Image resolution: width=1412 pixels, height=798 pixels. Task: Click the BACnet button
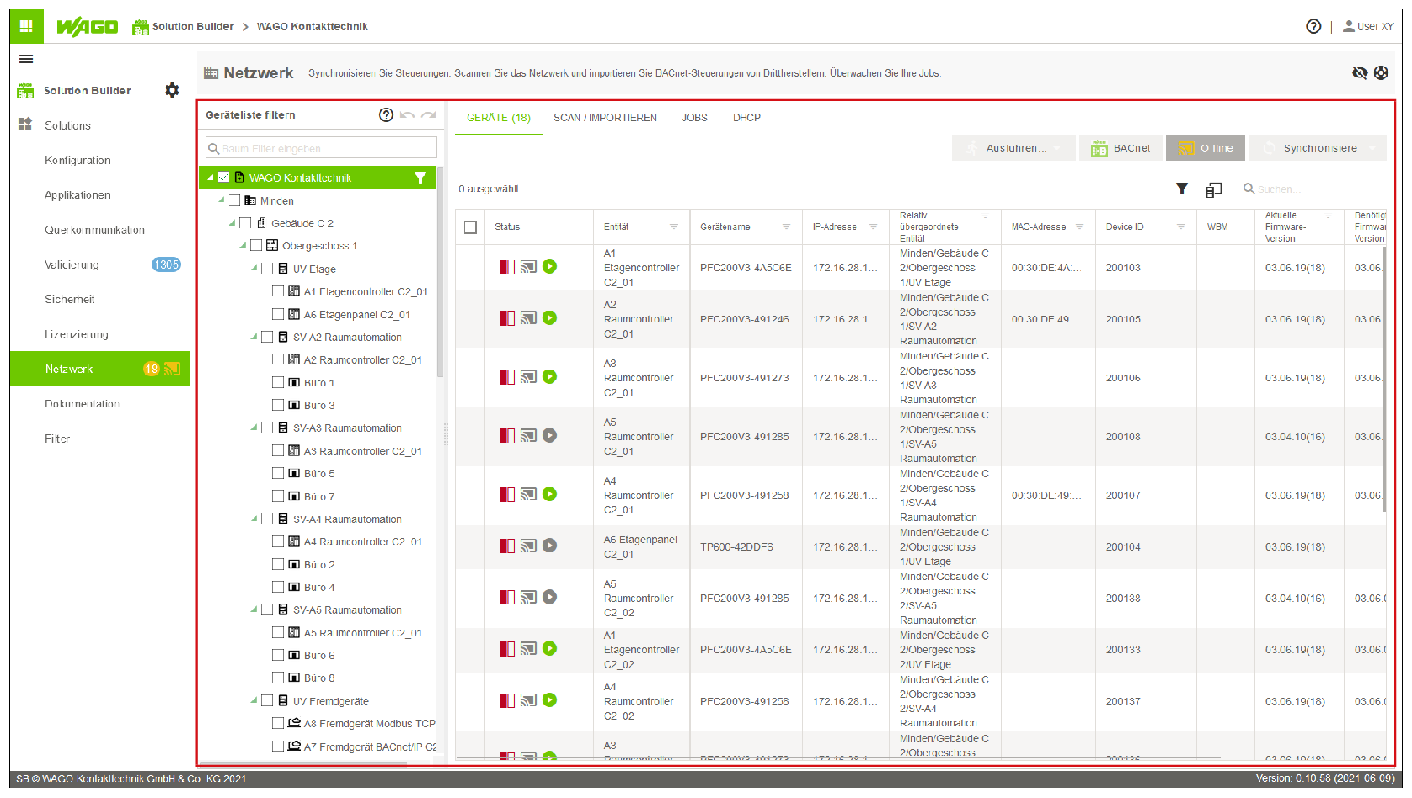click(x=1121, y=148)
